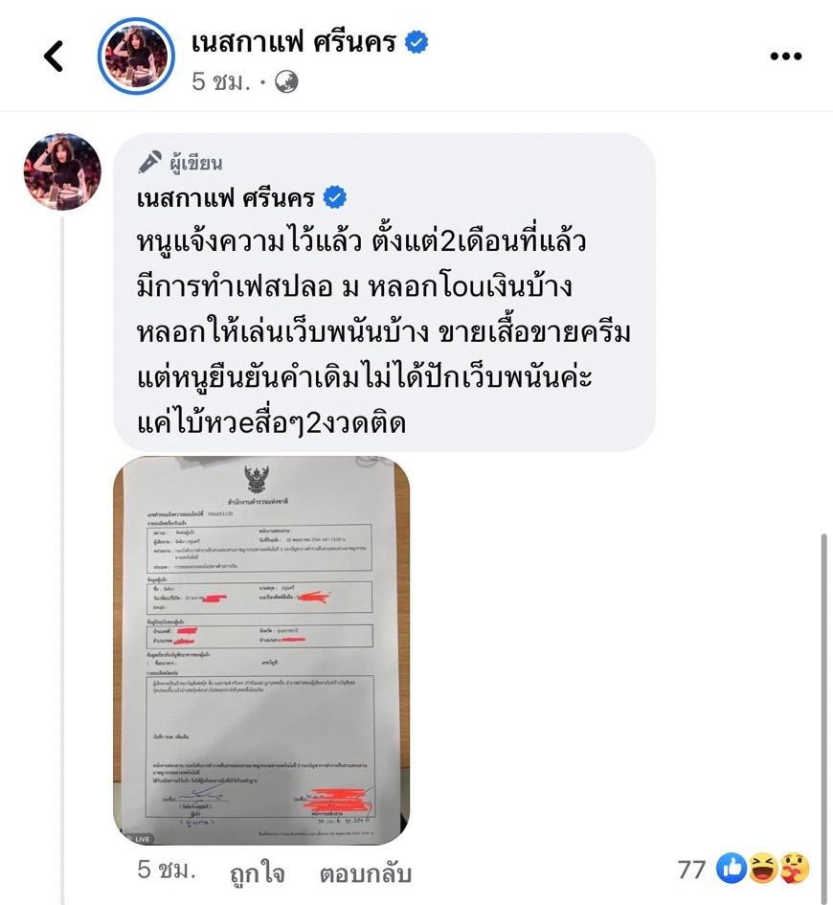This screenshot has height=905, width=833.
Task: Click the ถูกใจ like button
Action: click(258, 872)
